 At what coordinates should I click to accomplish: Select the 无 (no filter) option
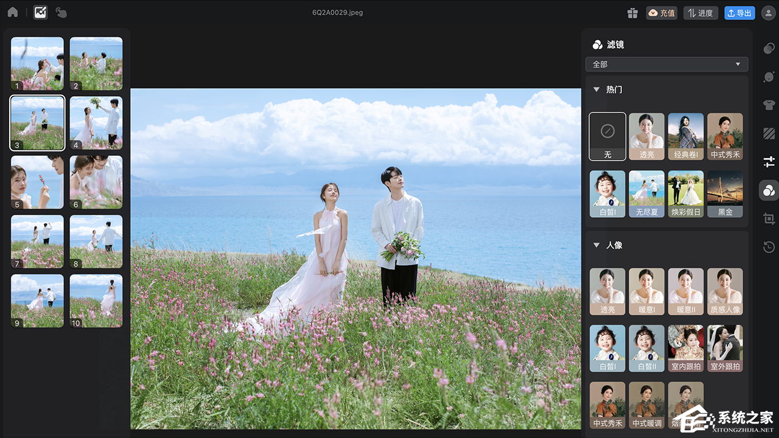tap(607, 136)
